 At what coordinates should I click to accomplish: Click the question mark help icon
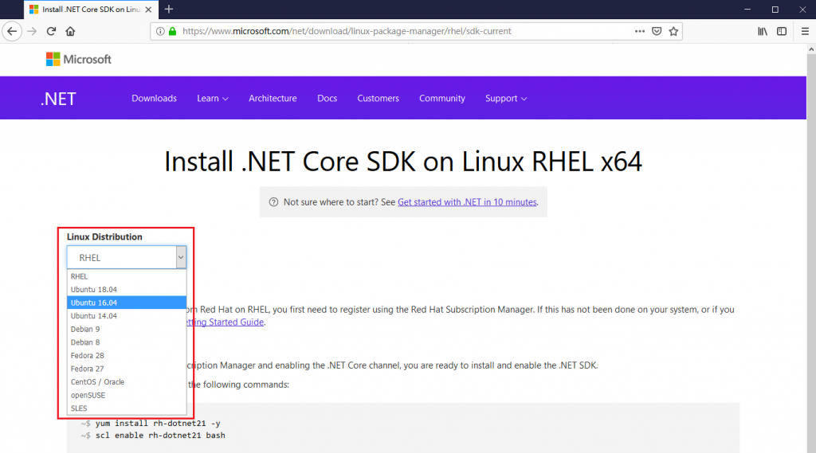(273, 201)
